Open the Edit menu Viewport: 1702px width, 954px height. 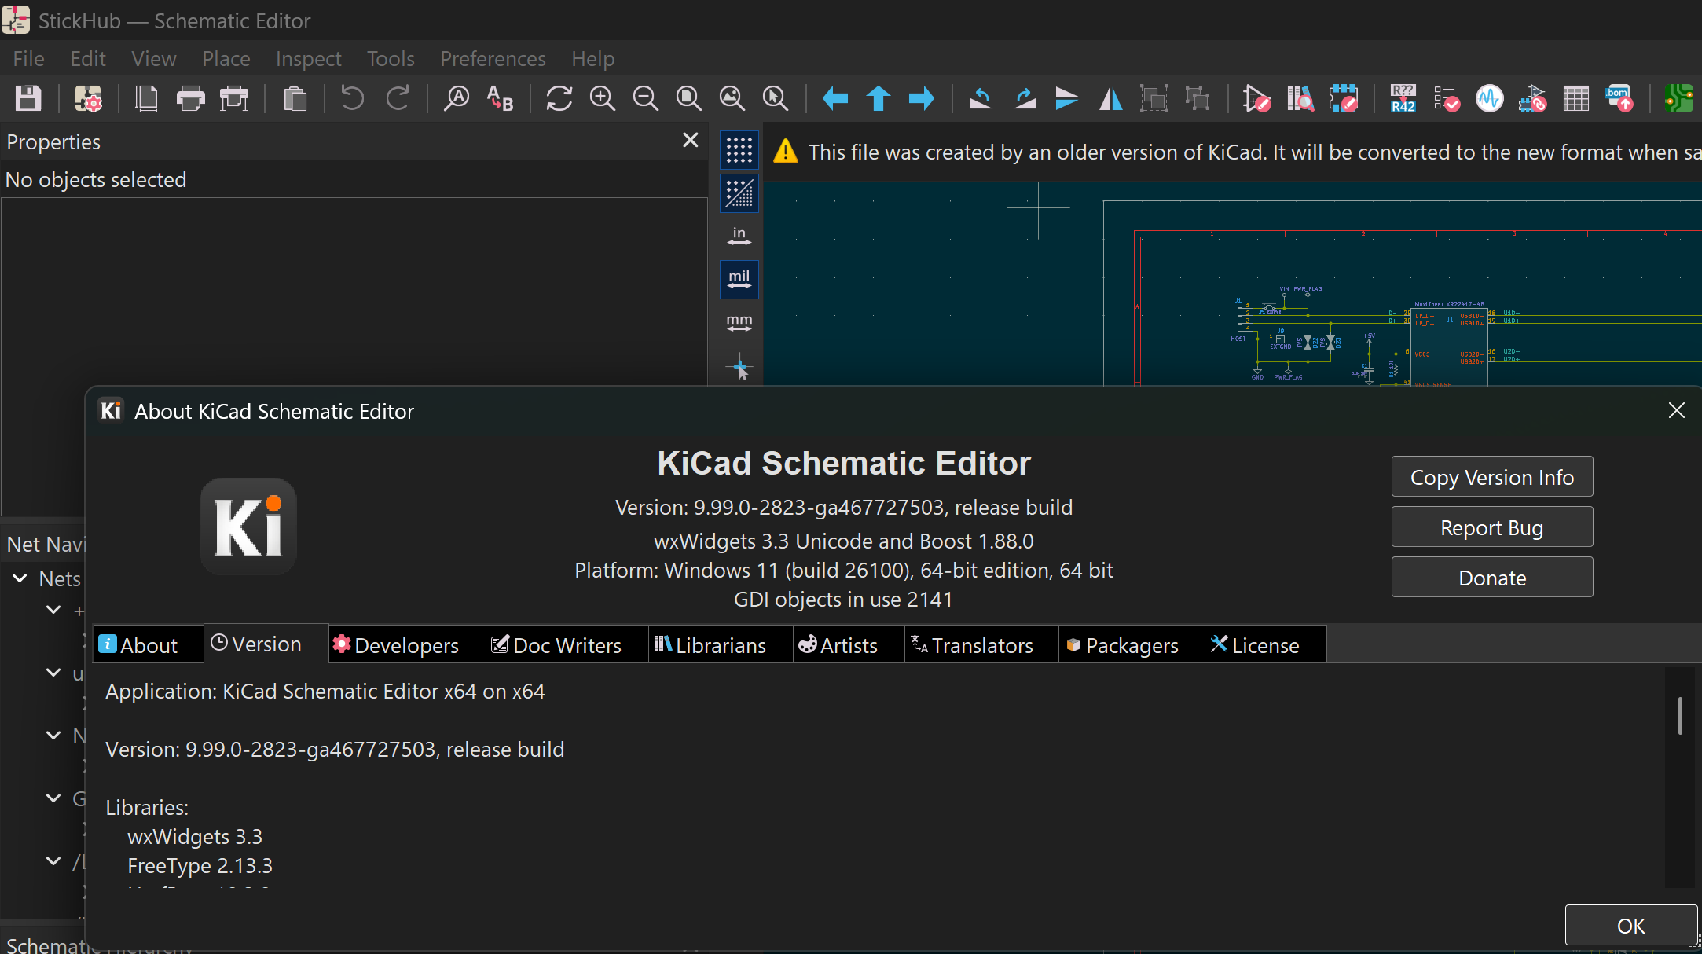pyautogui.click(x=88, y=59)
